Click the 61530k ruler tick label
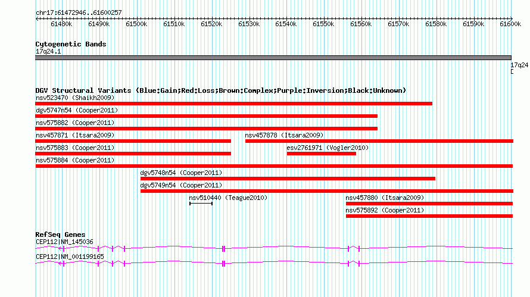This screenshot has width=530, height=297. point(249,24)
